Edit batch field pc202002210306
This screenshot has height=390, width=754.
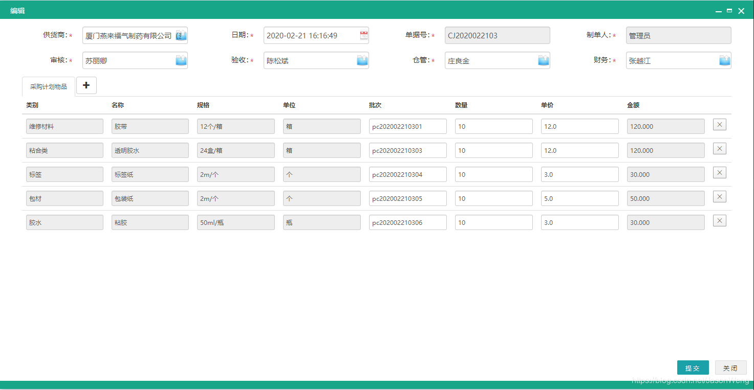(x=408, y=222)
